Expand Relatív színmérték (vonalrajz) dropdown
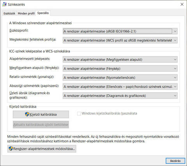Image resolution: width=187 pixels, height=166 pixels. 120,78
